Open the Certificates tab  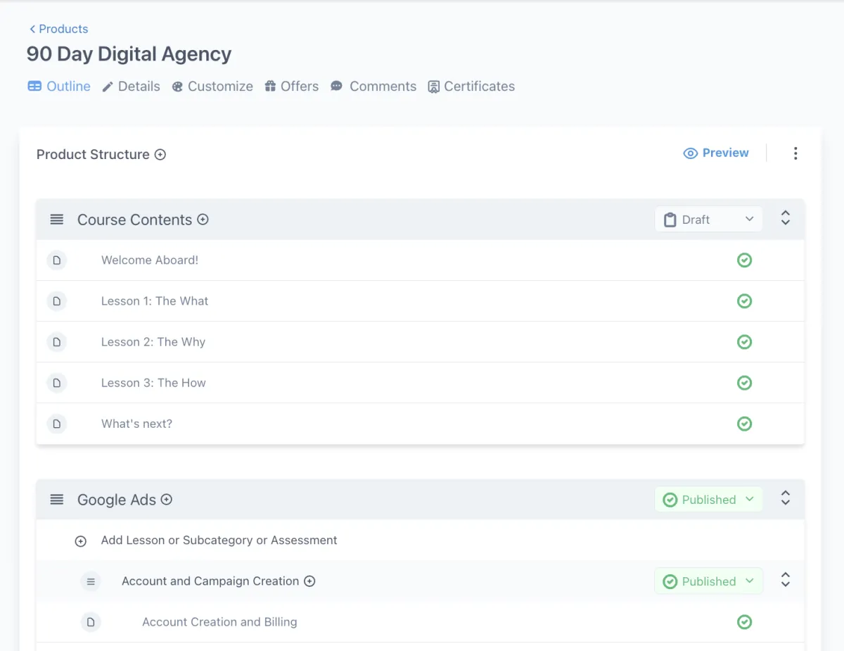coord(471,87)
